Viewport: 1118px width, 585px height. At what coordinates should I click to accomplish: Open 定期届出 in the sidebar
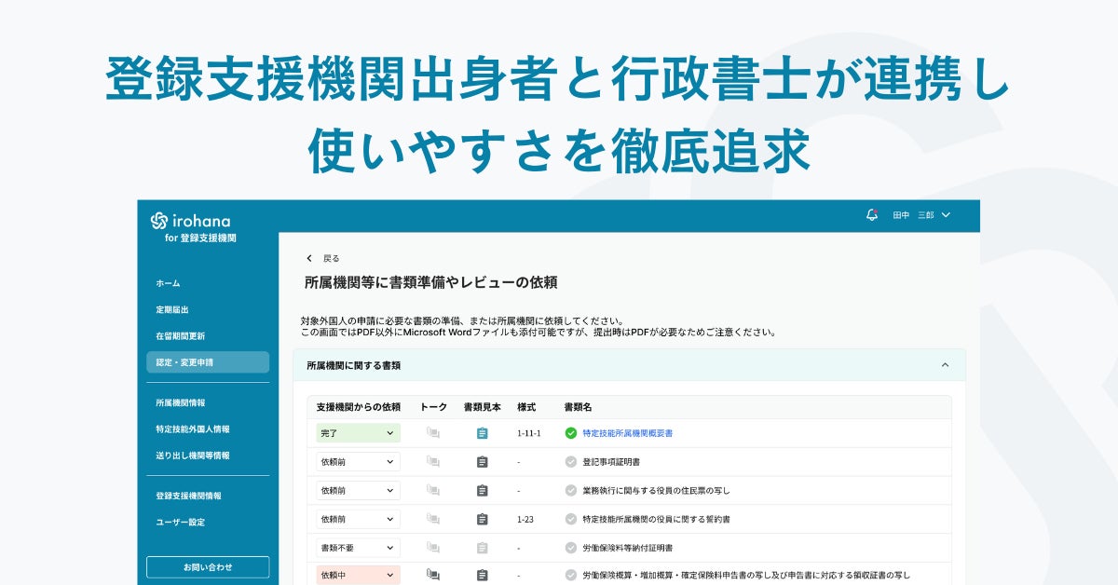[x=172, y=309]
